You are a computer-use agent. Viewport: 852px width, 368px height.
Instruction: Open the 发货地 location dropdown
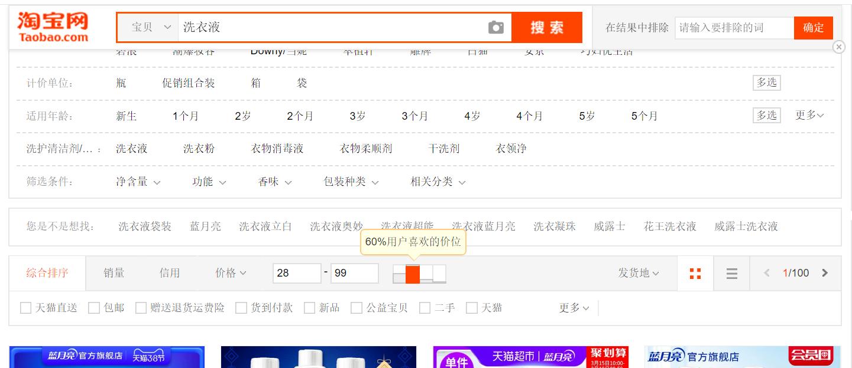click(637, 273)
